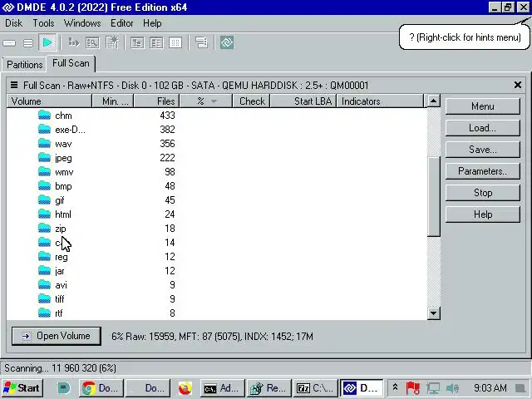Screen dimensions: 532x399
Task: Select the rtf row
Action: click(216, 313)
